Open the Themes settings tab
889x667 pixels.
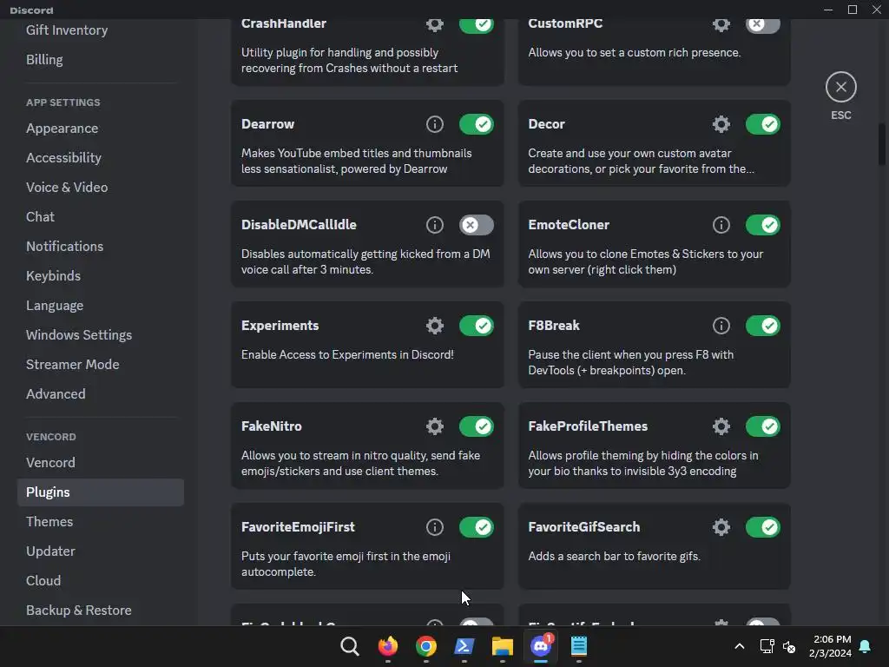49,521
